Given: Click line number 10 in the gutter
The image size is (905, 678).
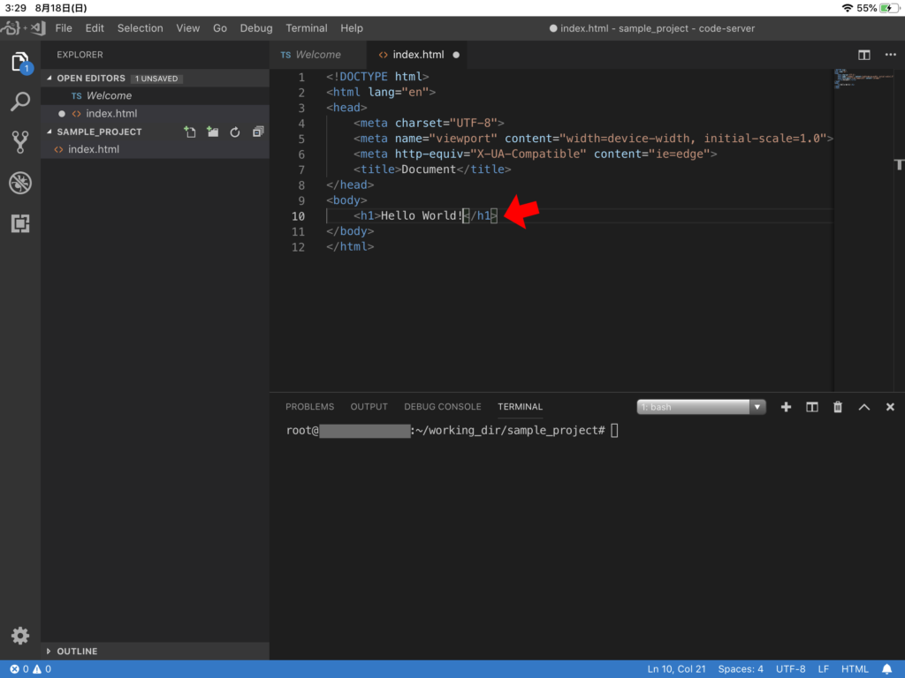Looking at the screenshot, I should tap(298, 216).
